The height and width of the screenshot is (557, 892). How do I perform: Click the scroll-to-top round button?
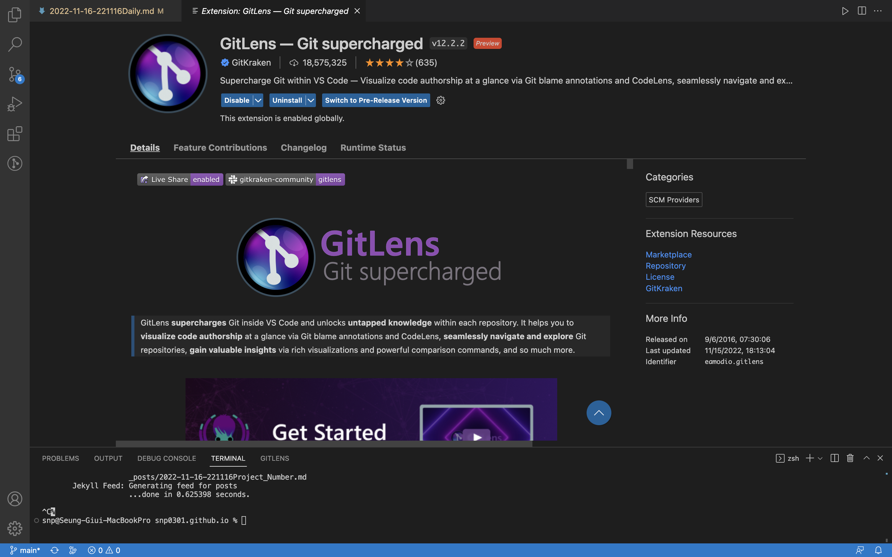coord(599,412)
